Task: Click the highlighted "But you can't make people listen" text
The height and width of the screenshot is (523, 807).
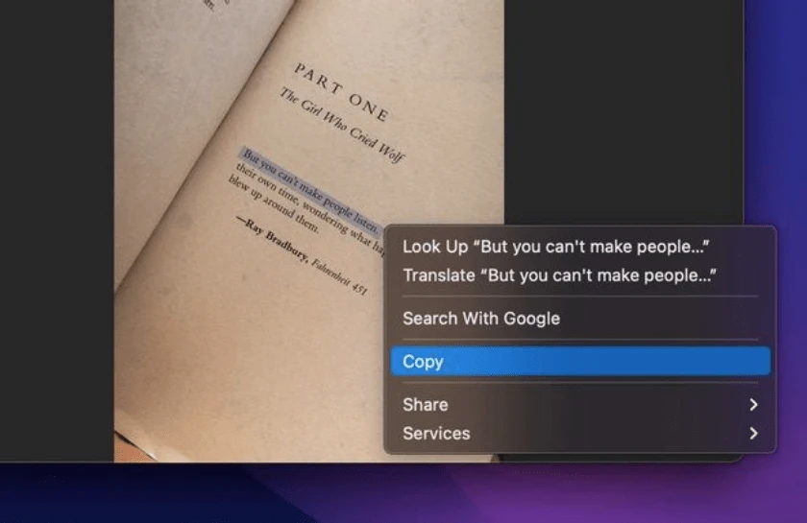Action: (x=309, y=191)
